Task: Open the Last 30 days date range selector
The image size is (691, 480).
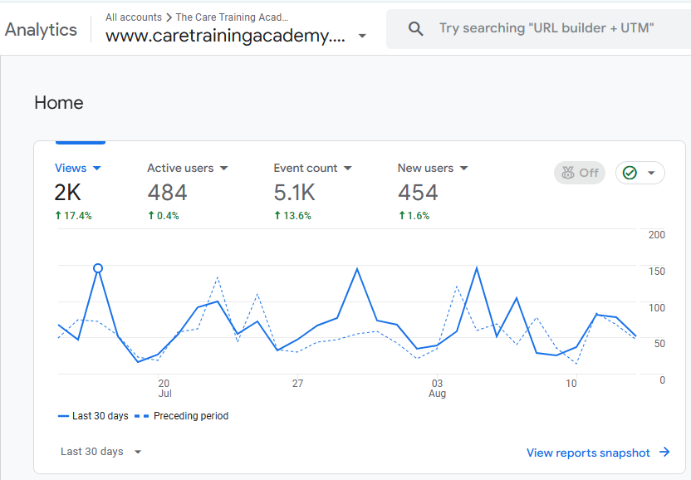Action: [x=100, y=452]
